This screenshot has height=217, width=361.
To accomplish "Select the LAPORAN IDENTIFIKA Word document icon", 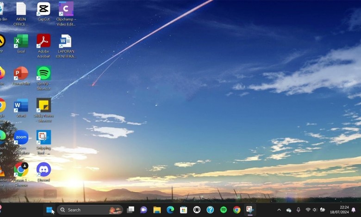I will 66,46.
